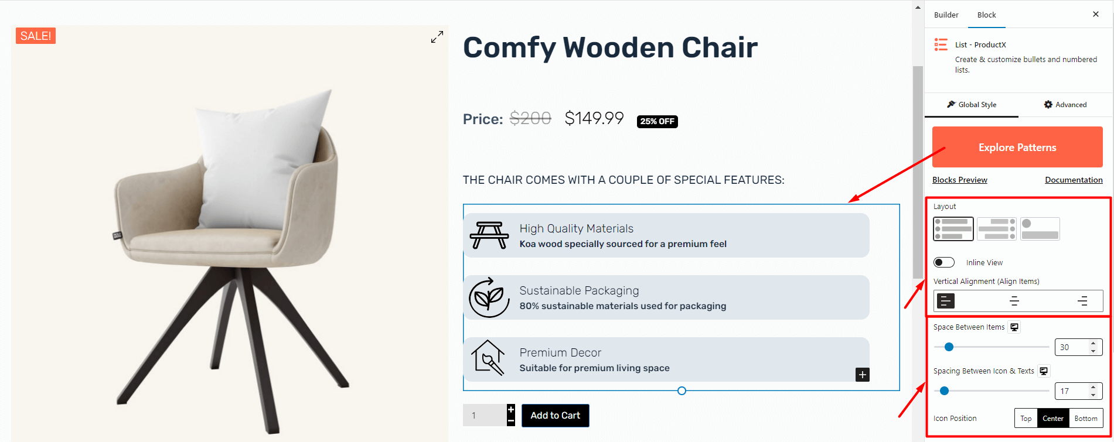Toggle the Inline View switch
Screen dimensions: 1114x442
click(x=944, y=262)
